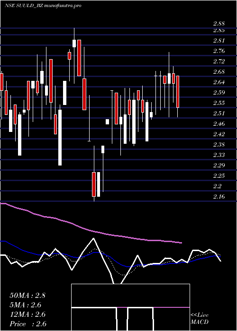
Task: Pick the 2.68 price axis value
Action: pos(219,72)
